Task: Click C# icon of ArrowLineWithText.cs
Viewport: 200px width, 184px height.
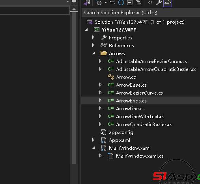Action: pyautogui.click(x=110, y=116)
